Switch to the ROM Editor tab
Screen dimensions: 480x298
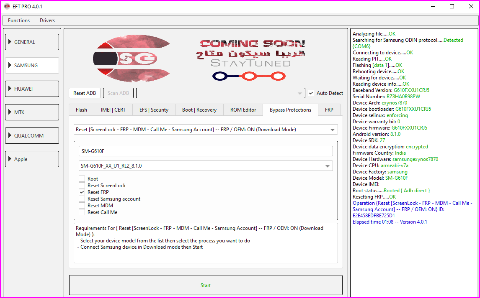[x=243, y=110]
